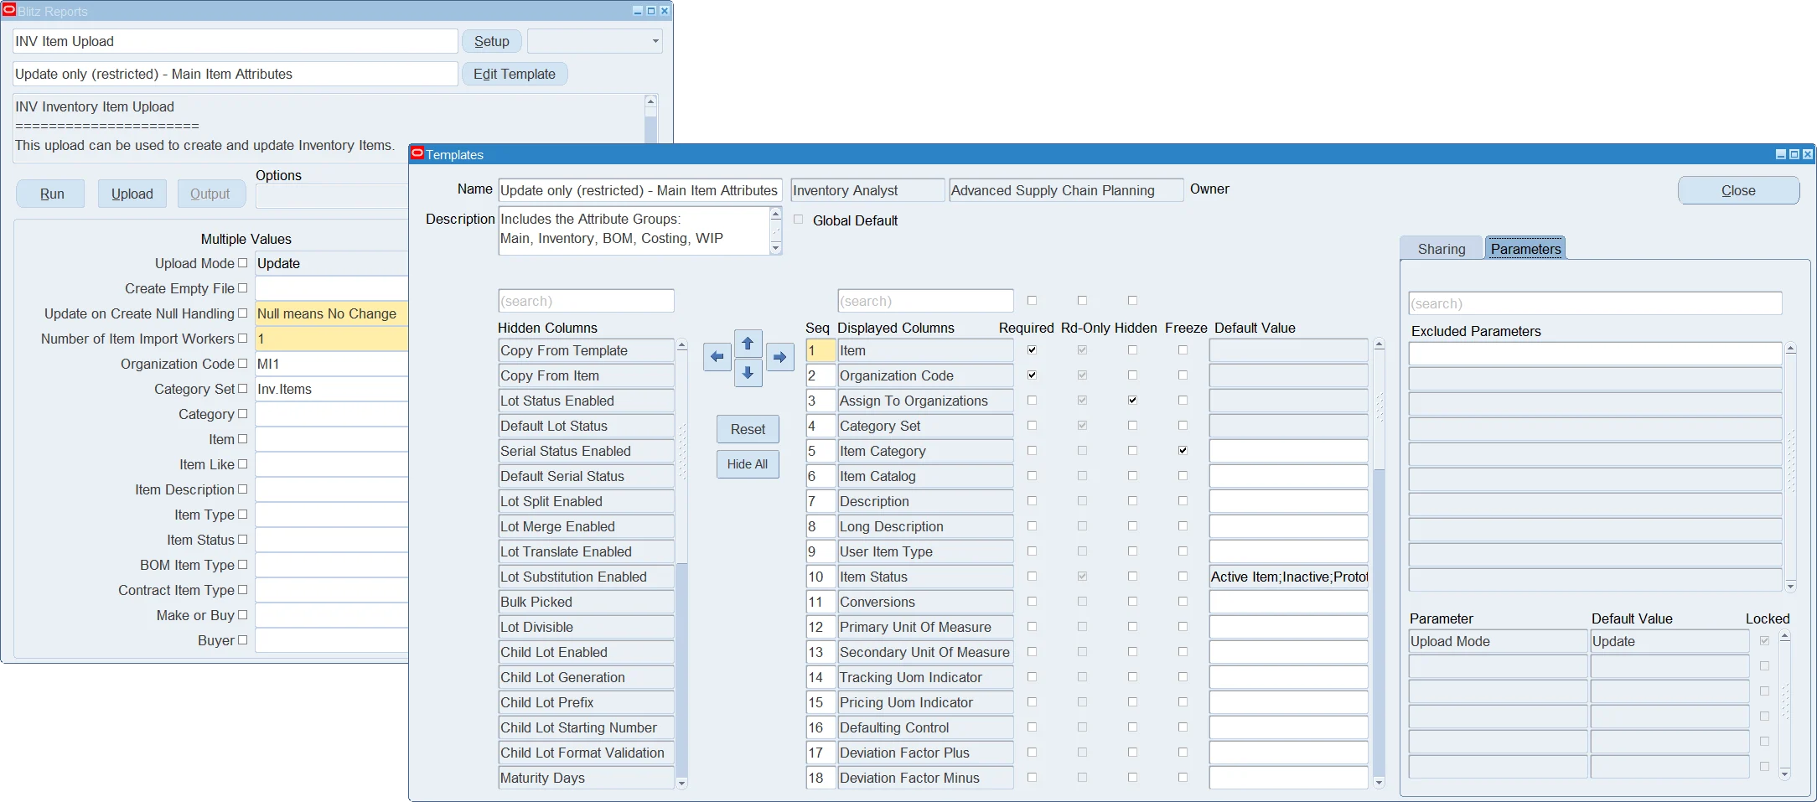The height and width of the screenshot is (802, 1817).
Task: Click the Oracle icon in Templates title bar
Action: coord(417,153)
